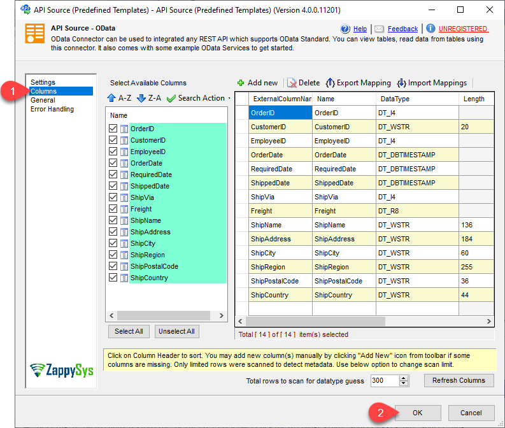Click the Search Action checkmark icon
This screenshot has height=428, width=505.
tap(171, 98)
